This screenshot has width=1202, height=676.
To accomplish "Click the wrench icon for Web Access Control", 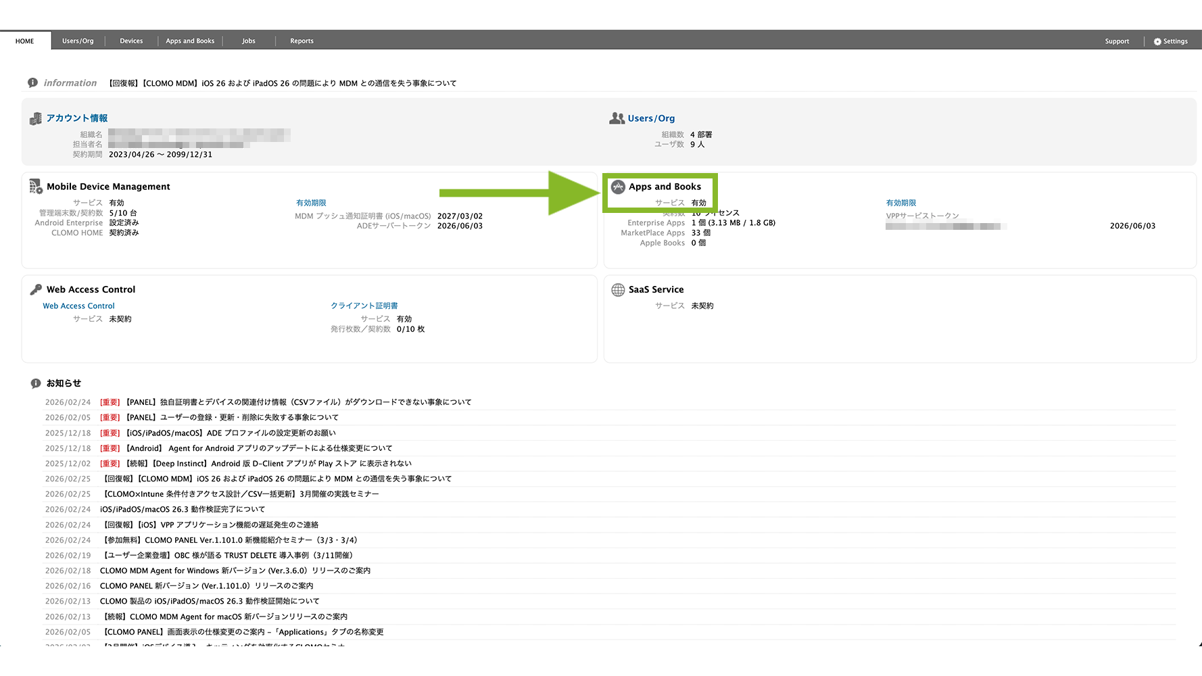I will 36,289.
